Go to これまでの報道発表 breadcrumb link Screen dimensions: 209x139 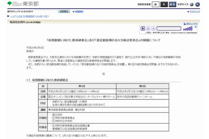(25, 16)
